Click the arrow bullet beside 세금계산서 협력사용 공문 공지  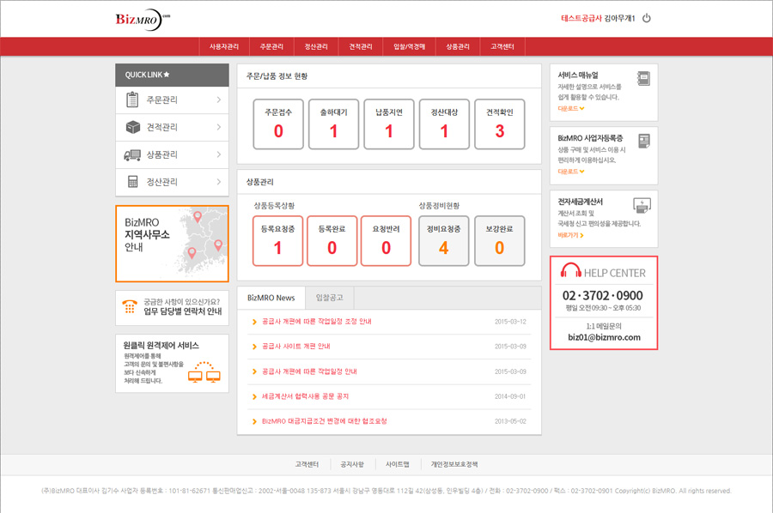coord(254,397)
